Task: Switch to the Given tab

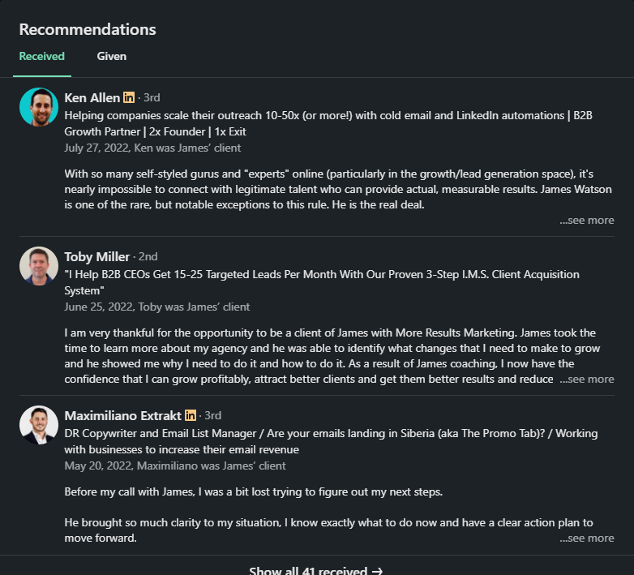Action: (112, 56)
